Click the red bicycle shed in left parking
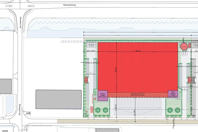198x132 pixels. tap(86, 80)
